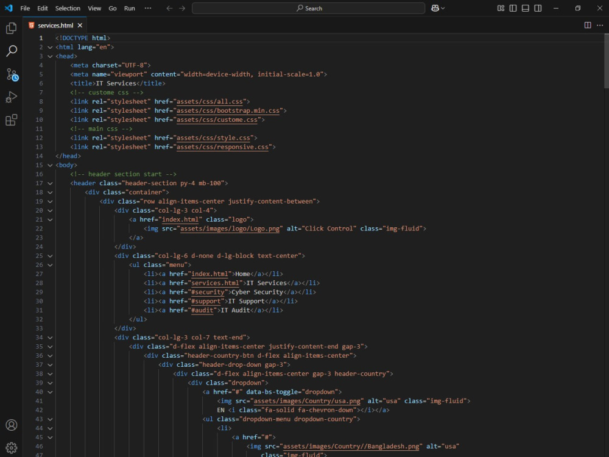Image resolution: width=609 pixels, height=457 pixels.
Task: Go forward with the right arrow
Action: pyautogui.click(x=182, y=8)
